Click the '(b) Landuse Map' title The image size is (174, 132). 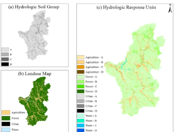pos(35,74)
